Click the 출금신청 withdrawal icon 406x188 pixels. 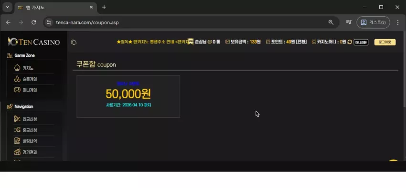pyautogui.click(x=17, y=130)
